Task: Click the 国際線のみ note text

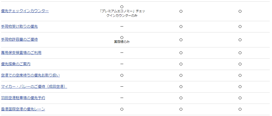Action: [x=122, y=42]
